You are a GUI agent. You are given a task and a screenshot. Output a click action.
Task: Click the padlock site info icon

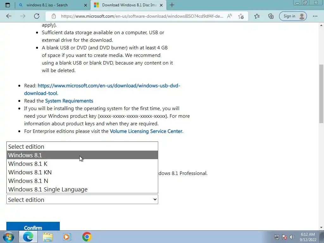click(x=54, y=16)
